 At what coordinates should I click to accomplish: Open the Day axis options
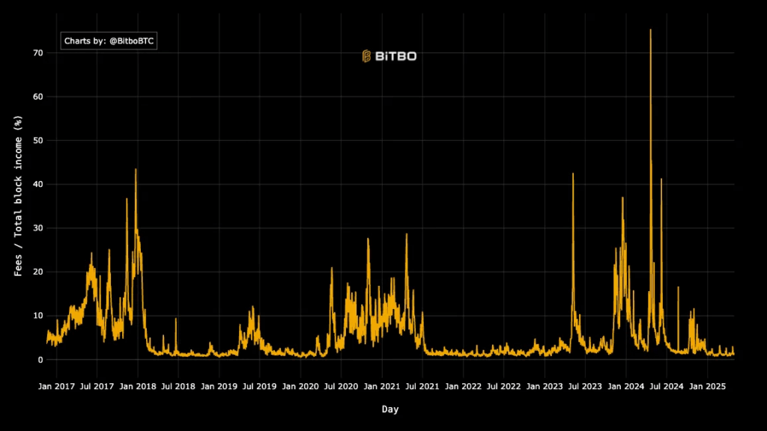[391, 409]
